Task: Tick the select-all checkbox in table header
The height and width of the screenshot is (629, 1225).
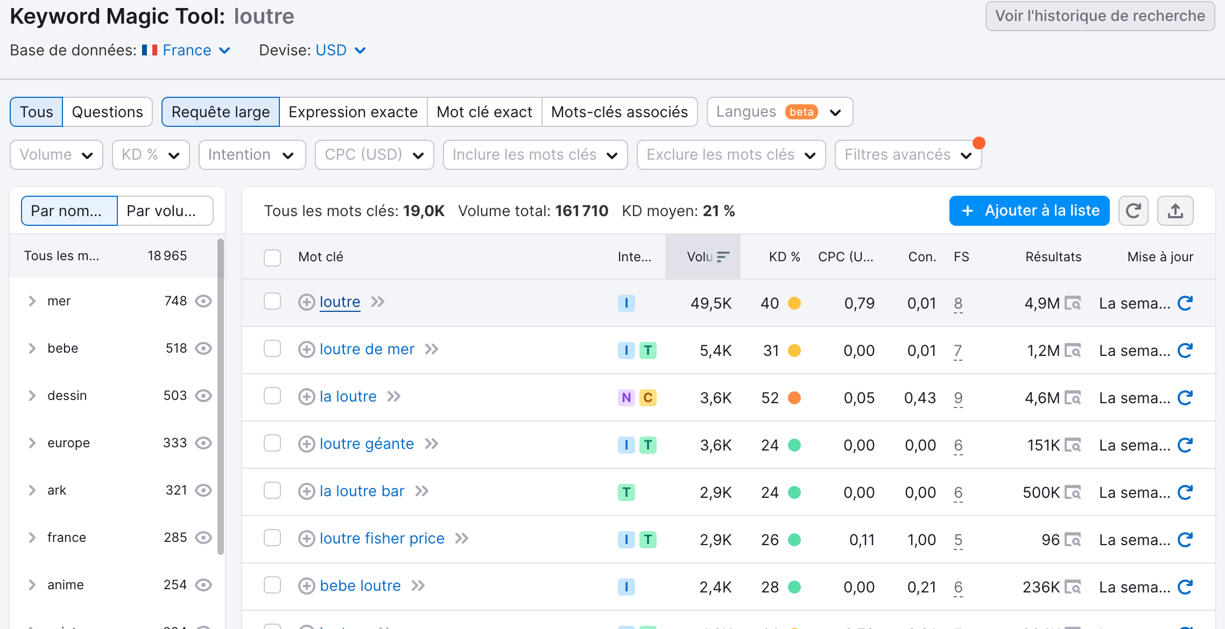Action: tap(272, 258)
